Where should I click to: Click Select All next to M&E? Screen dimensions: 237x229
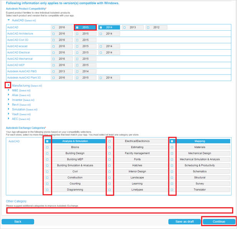pos(25,90)
